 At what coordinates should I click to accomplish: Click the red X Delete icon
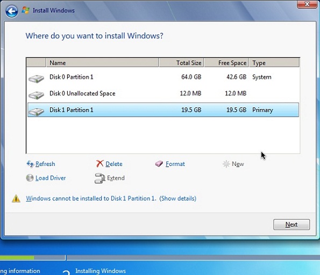click(100, 163)
